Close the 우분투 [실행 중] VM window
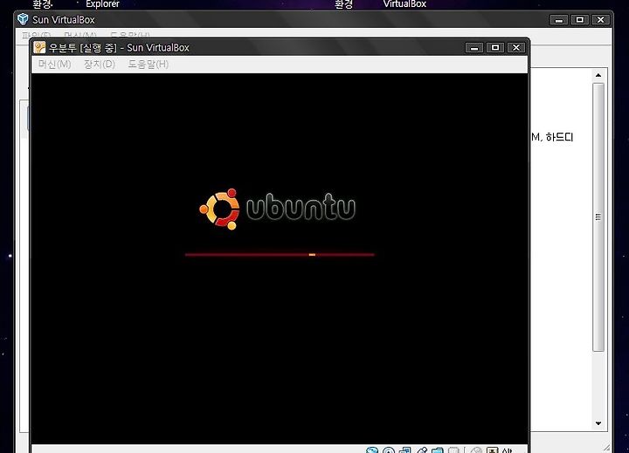 click(516, 48)
